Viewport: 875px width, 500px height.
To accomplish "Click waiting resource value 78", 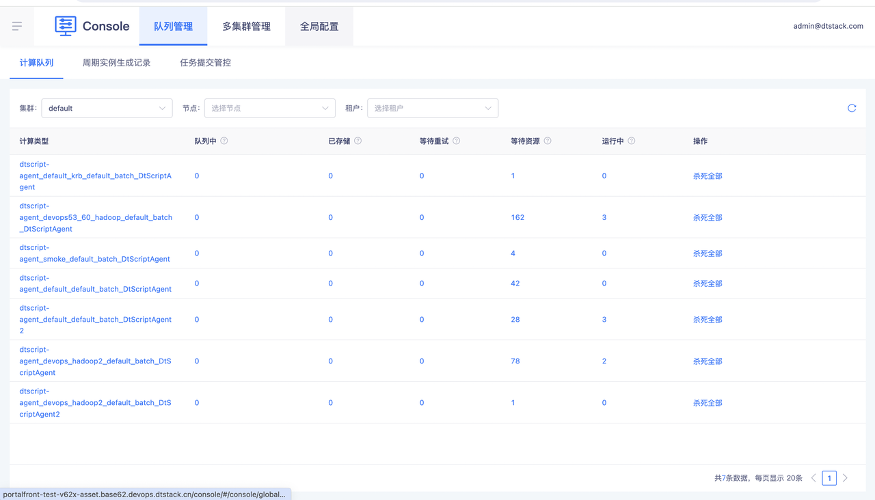I will [515, 361].
